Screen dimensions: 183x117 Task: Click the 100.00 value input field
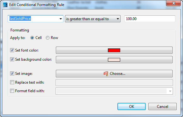[150, 19]
